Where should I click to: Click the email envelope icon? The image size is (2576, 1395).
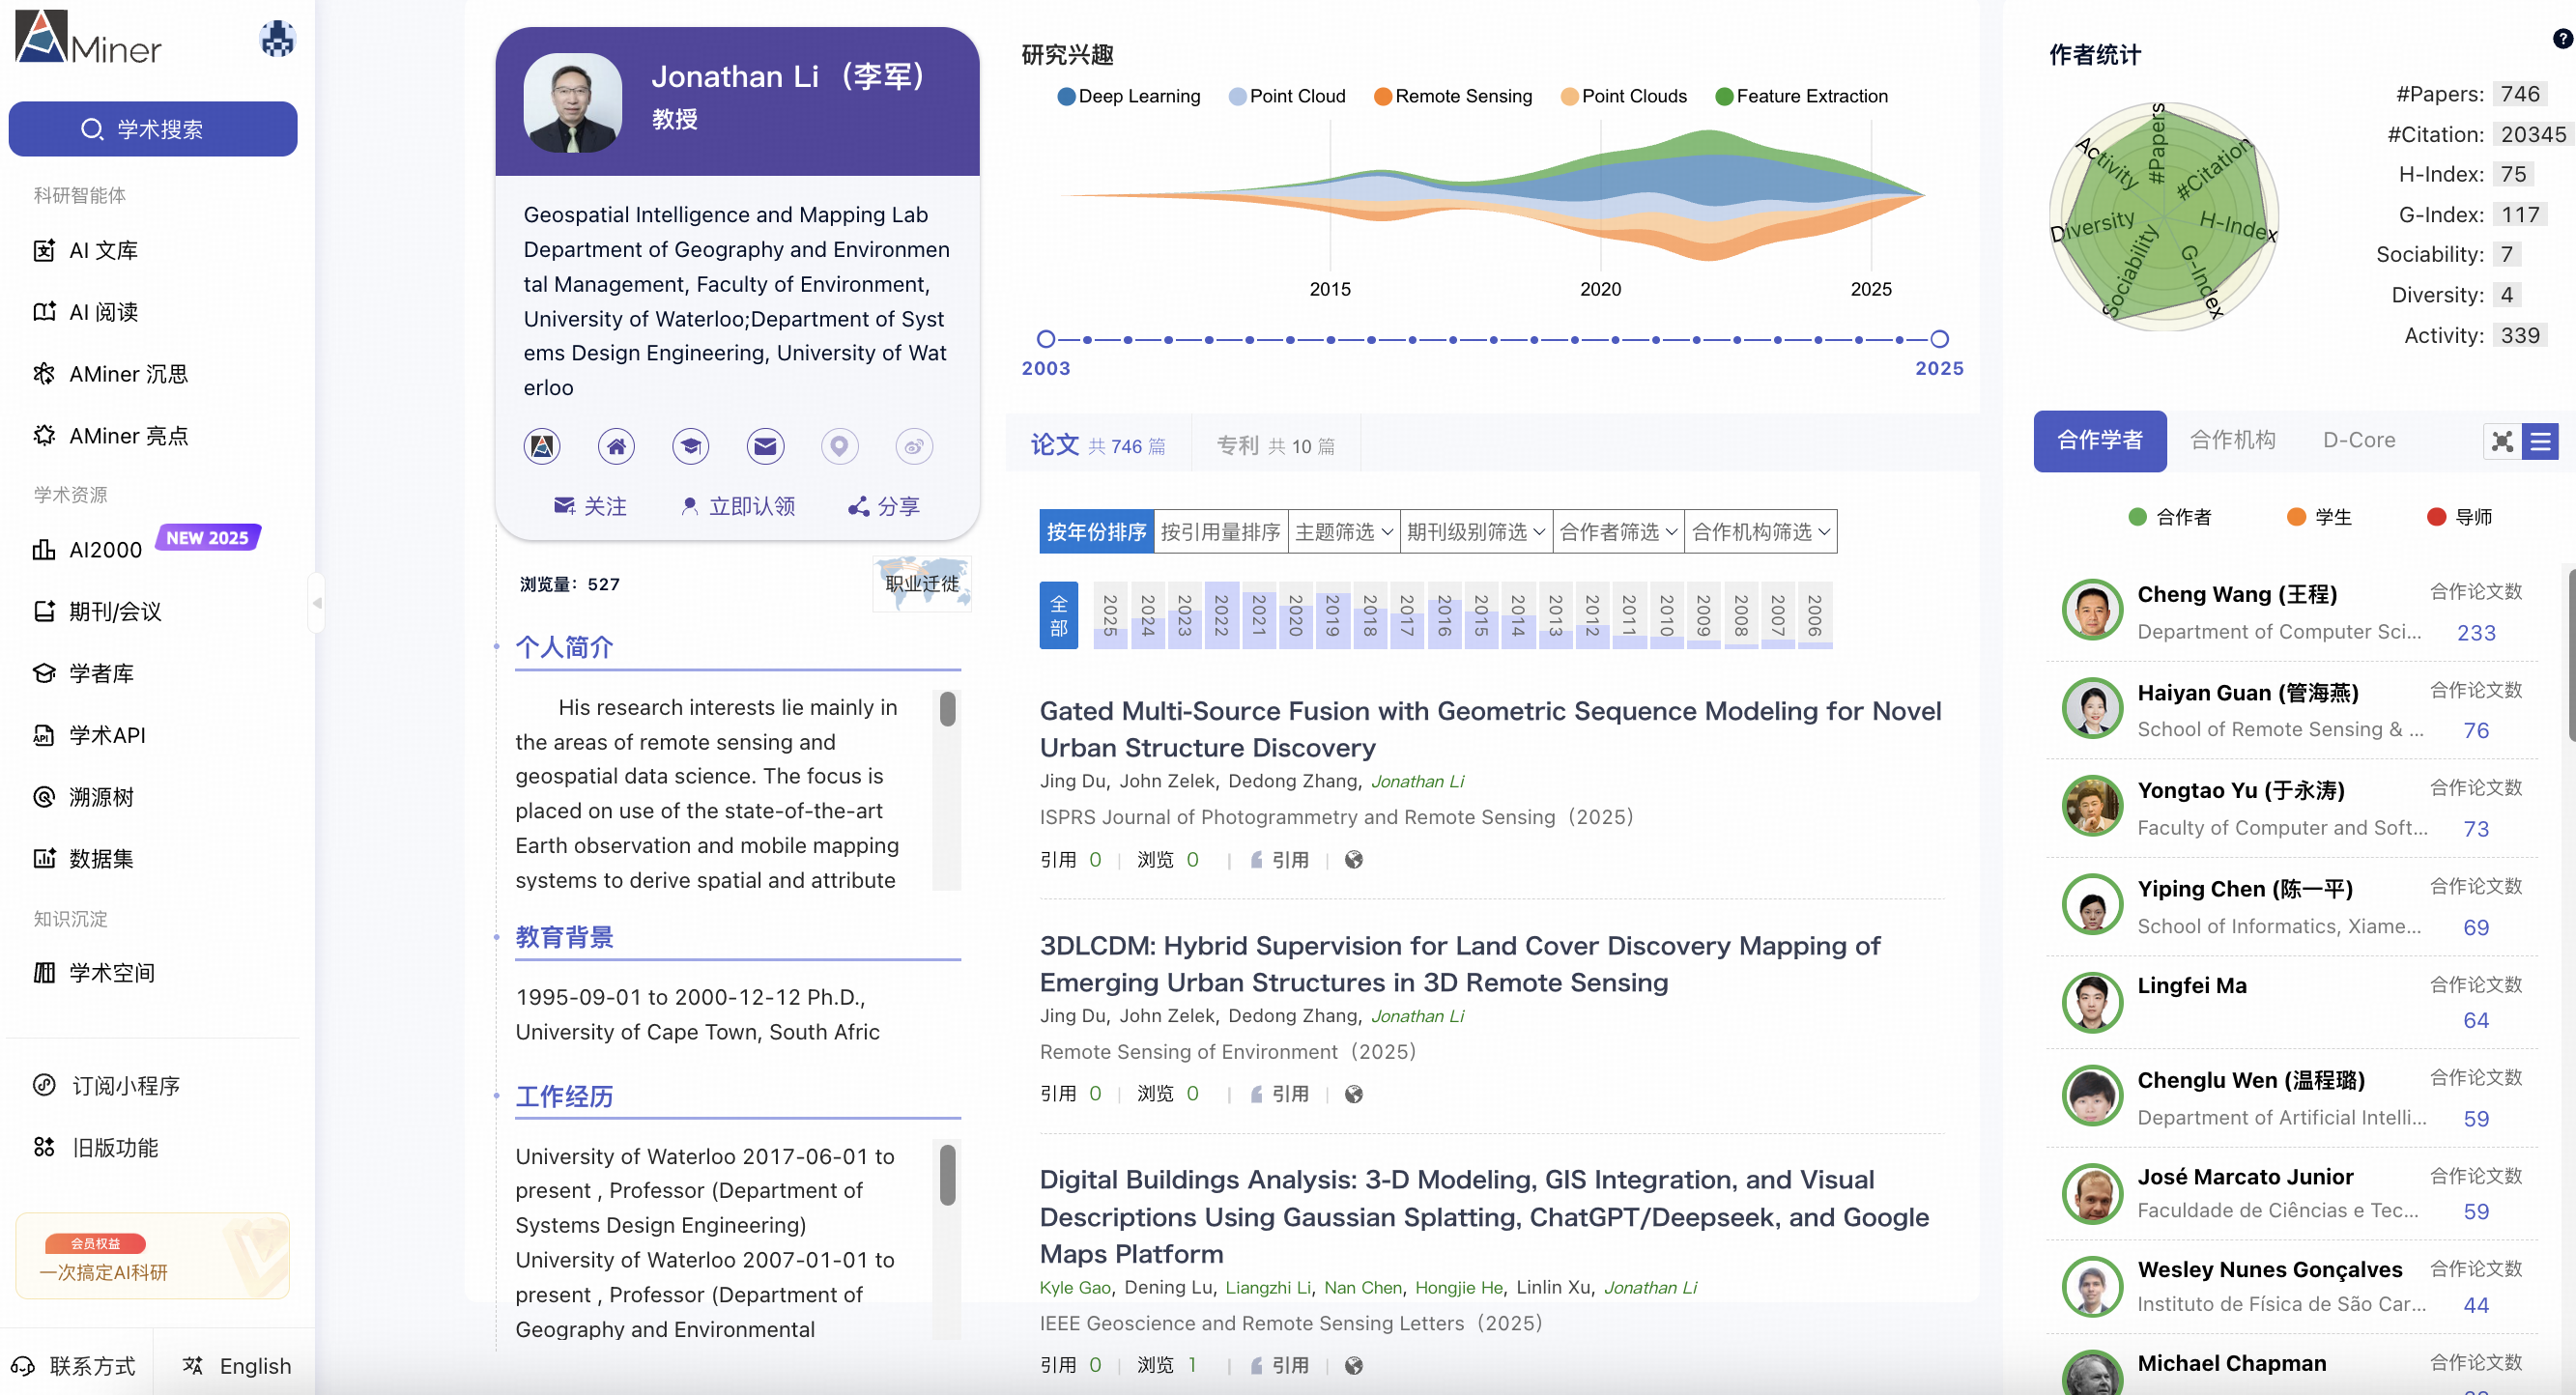[765, 446]
